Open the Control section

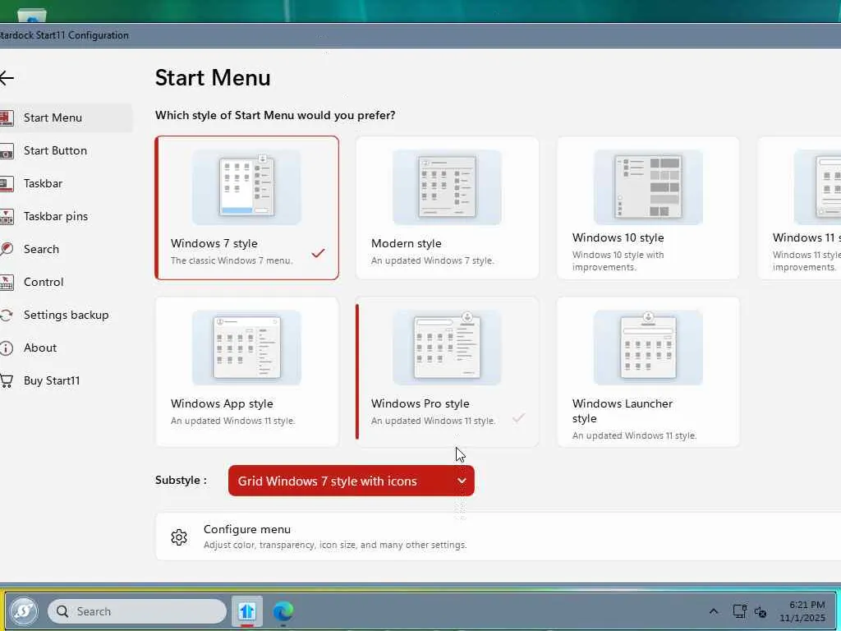(66, 283)
